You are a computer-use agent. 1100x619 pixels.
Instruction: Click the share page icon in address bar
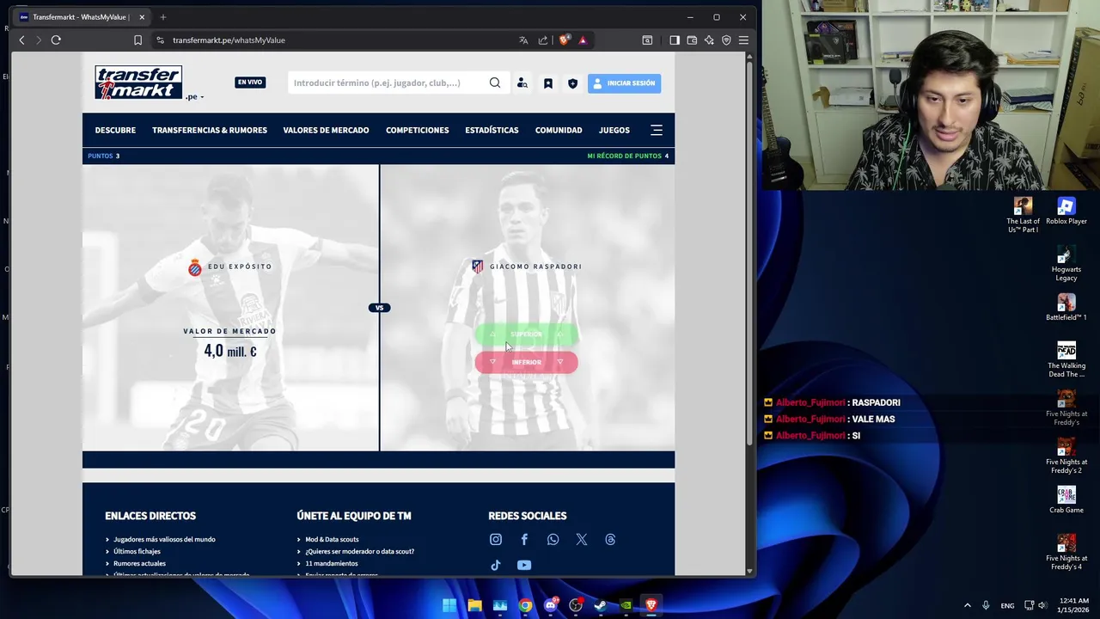point(543,40)
